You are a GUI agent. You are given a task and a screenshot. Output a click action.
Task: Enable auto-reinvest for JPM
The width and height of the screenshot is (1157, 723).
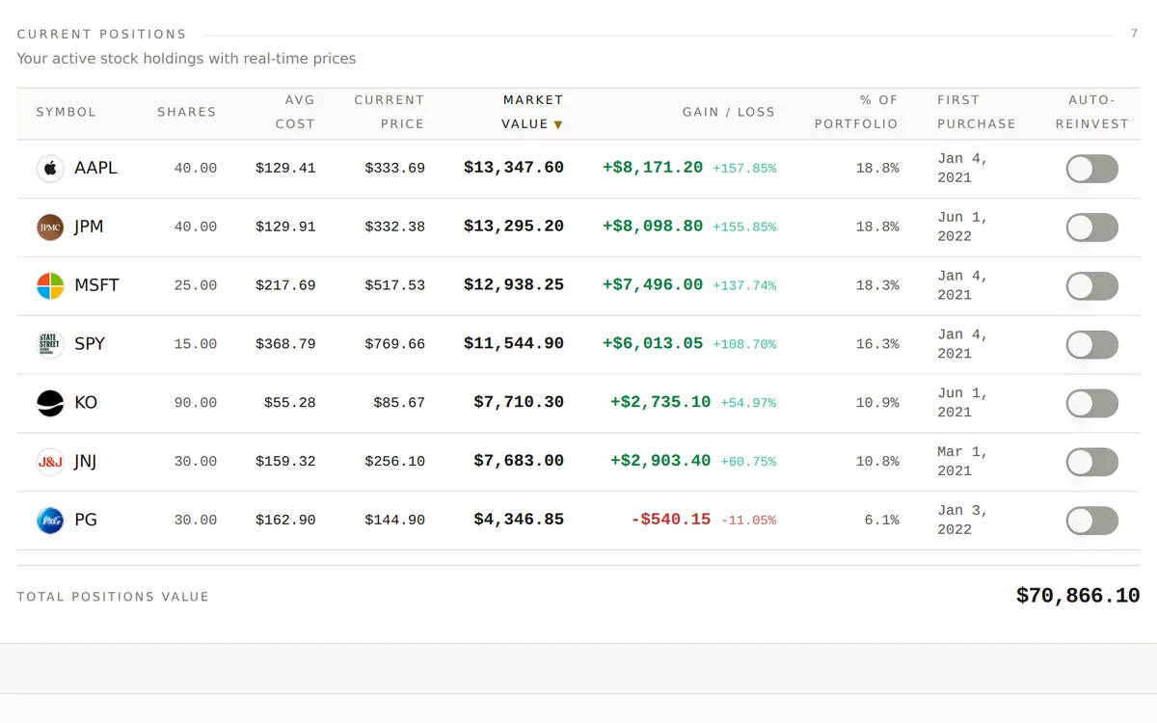click(x=1092, y=228)
